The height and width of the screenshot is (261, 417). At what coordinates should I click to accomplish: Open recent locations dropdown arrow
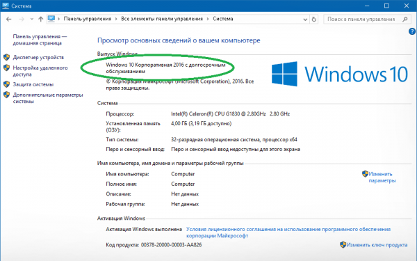pos(32,19)
